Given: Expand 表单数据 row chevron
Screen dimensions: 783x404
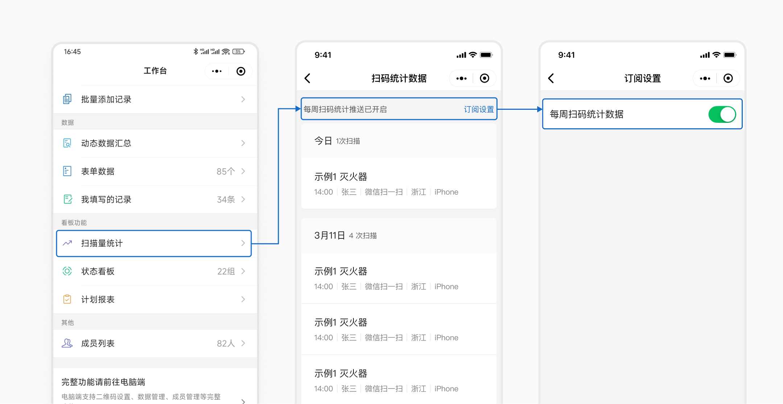Looking at the screenshot, I should (x=243, y=171).
